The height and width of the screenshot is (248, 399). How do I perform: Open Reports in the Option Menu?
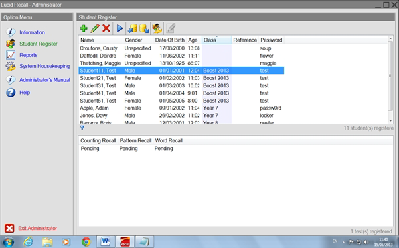(x=29, y=55)
